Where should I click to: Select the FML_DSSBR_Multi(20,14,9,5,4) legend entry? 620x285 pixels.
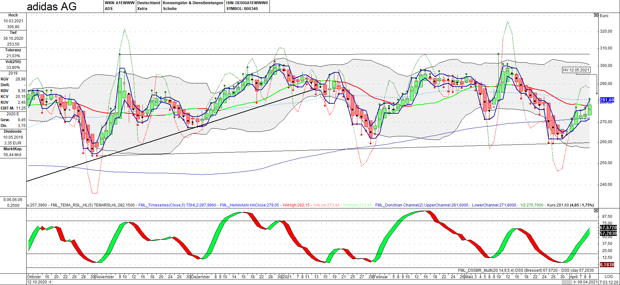tap(485, 270)
